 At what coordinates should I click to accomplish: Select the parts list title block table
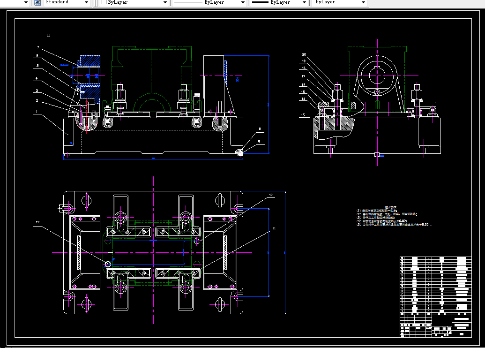click(x=436, y=297)
